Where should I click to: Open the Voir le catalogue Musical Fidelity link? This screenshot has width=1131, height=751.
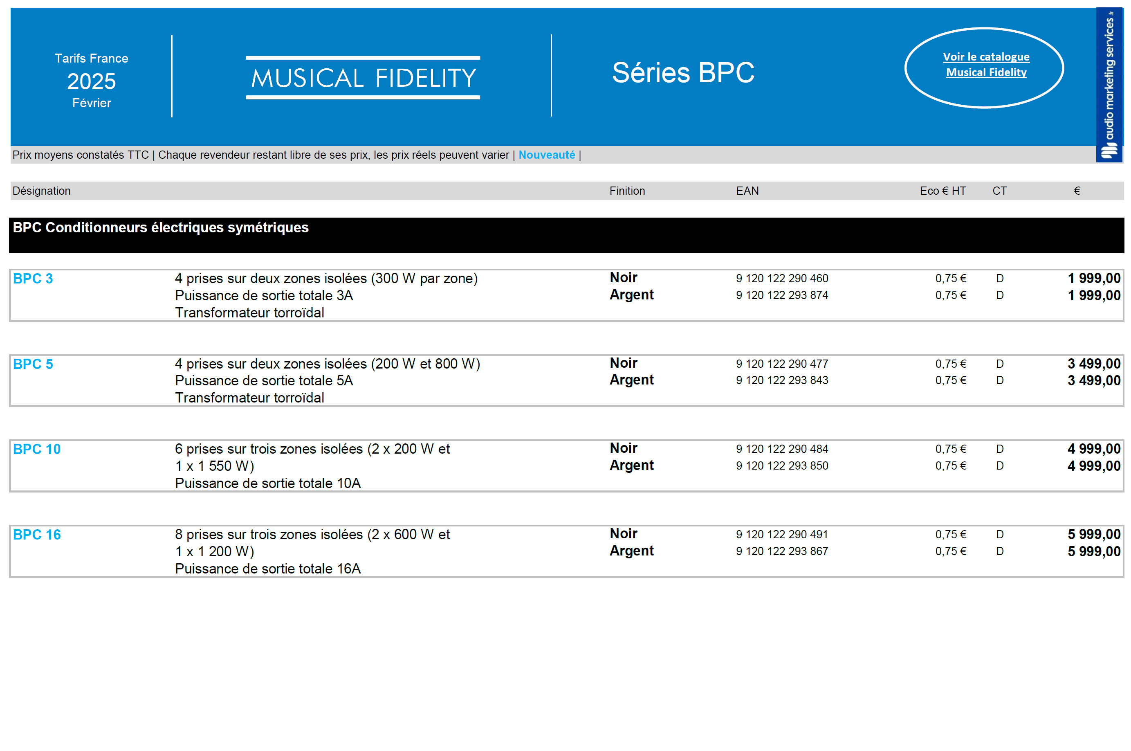click(985, 65)
